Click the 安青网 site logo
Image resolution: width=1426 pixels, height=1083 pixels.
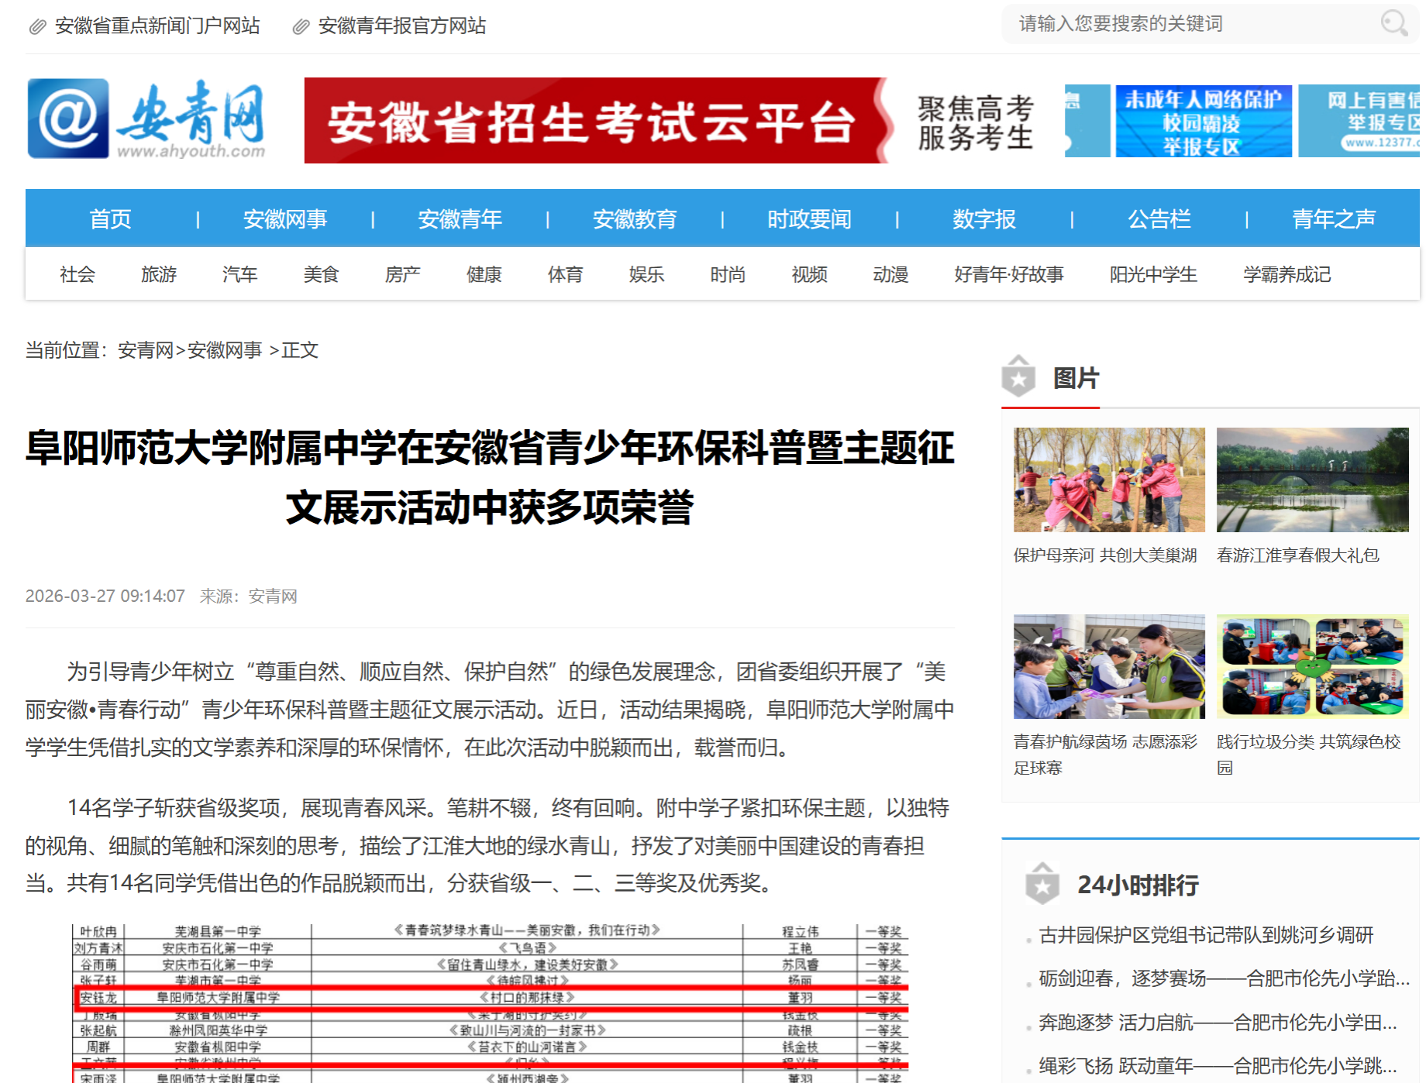coord(147,120)
